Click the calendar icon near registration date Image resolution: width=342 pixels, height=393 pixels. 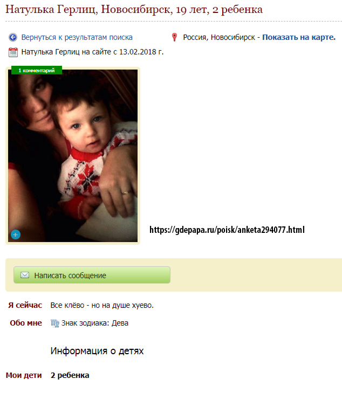click(x=13, y=52)
